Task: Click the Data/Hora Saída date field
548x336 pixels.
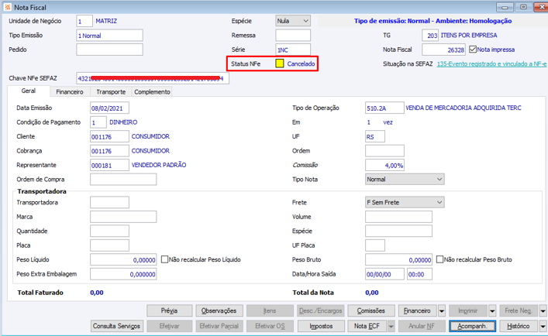Action: [x=384, y=274]
